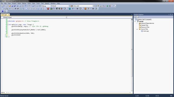Click the Save All icon
Viewport: 174px width, 97px height.
14,6
